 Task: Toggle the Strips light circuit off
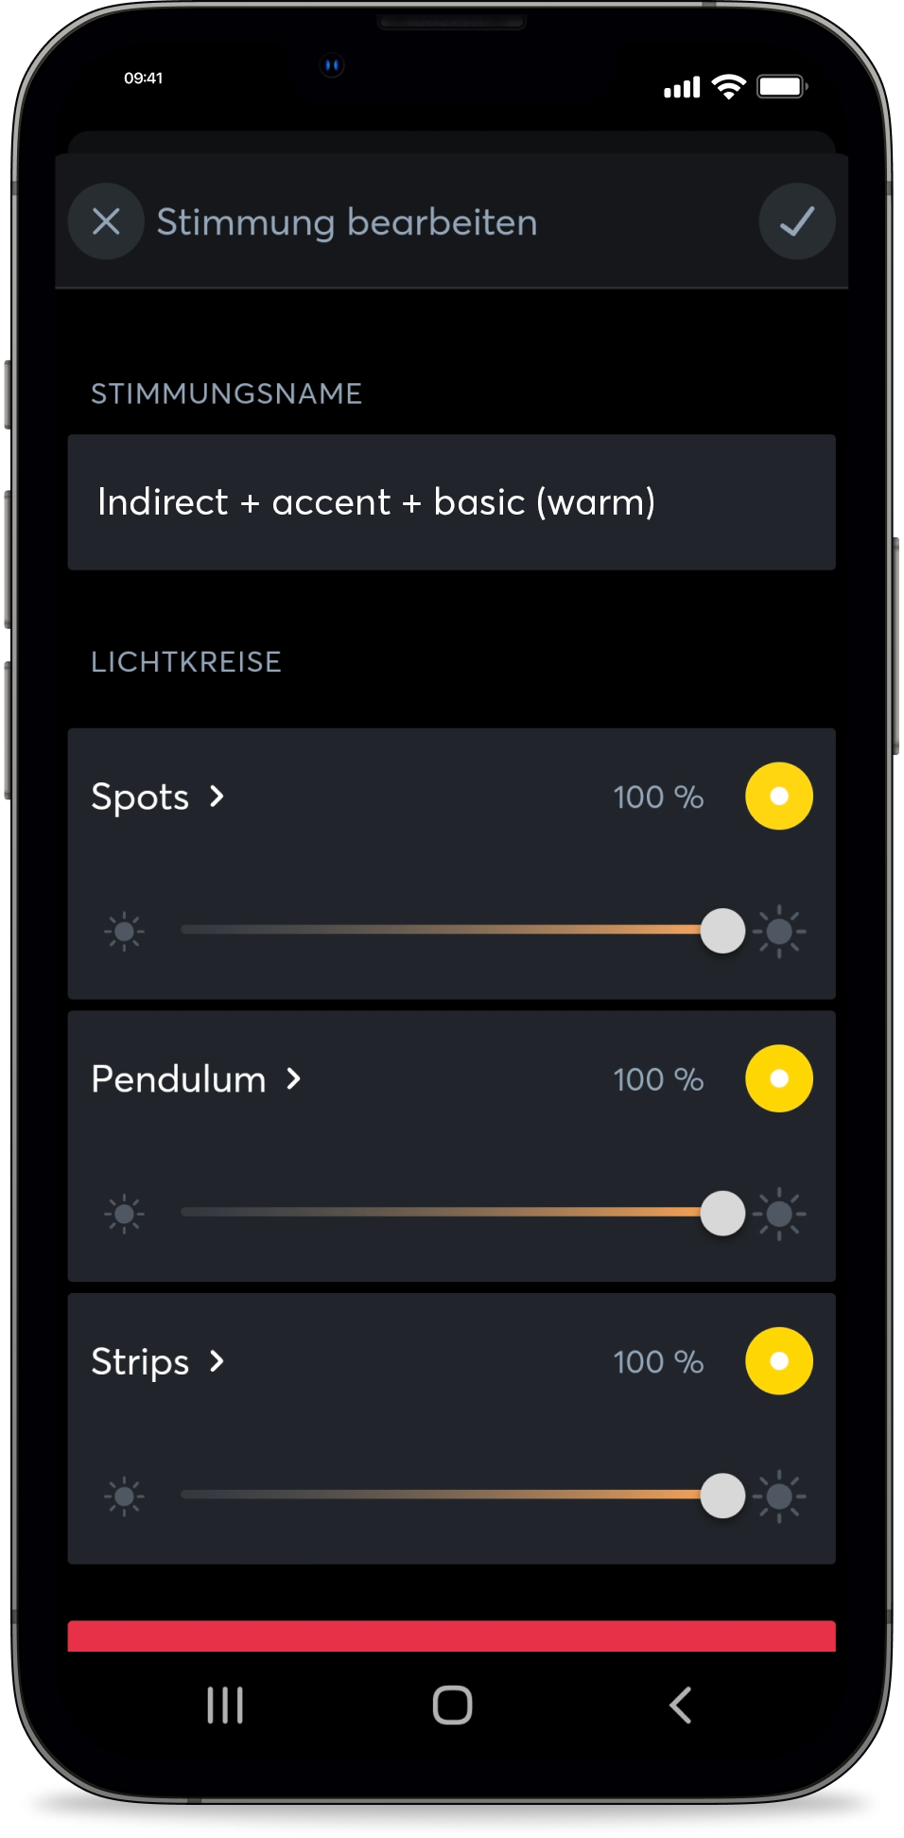point(778,1361)
